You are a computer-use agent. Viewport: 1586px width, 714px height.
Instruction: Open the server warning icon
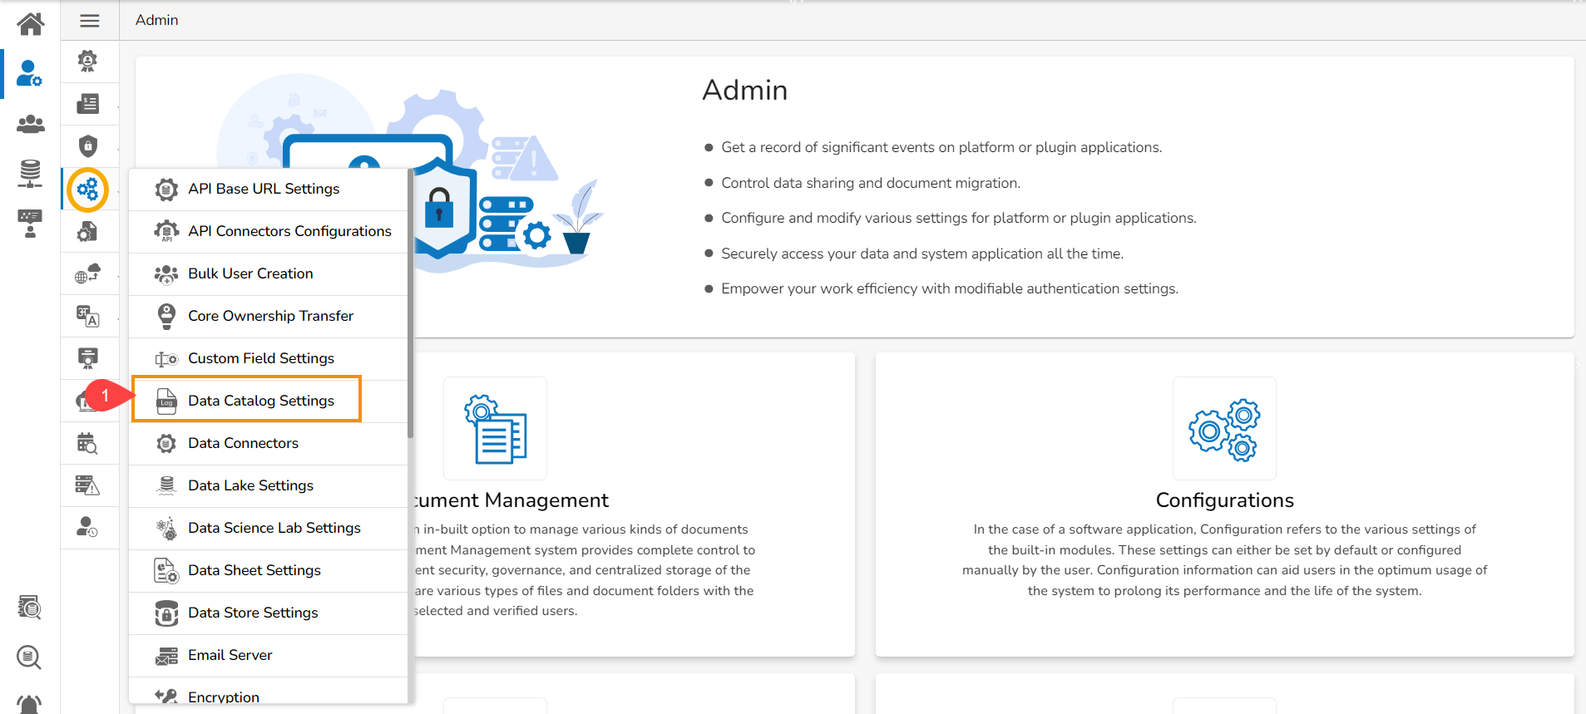[87, 485]
